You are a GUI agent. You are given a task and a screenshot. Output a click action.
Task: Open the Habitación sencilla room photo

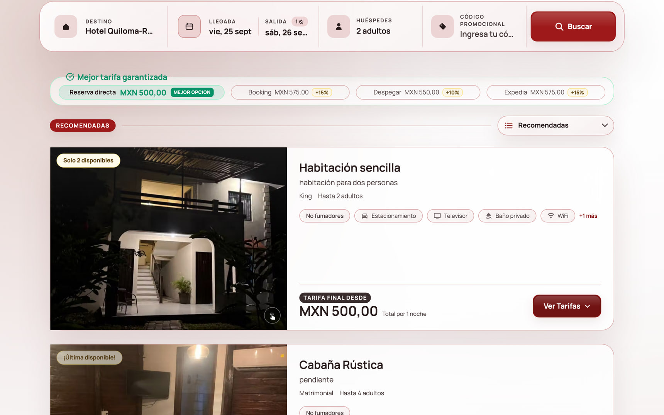[x=168, y=239]
